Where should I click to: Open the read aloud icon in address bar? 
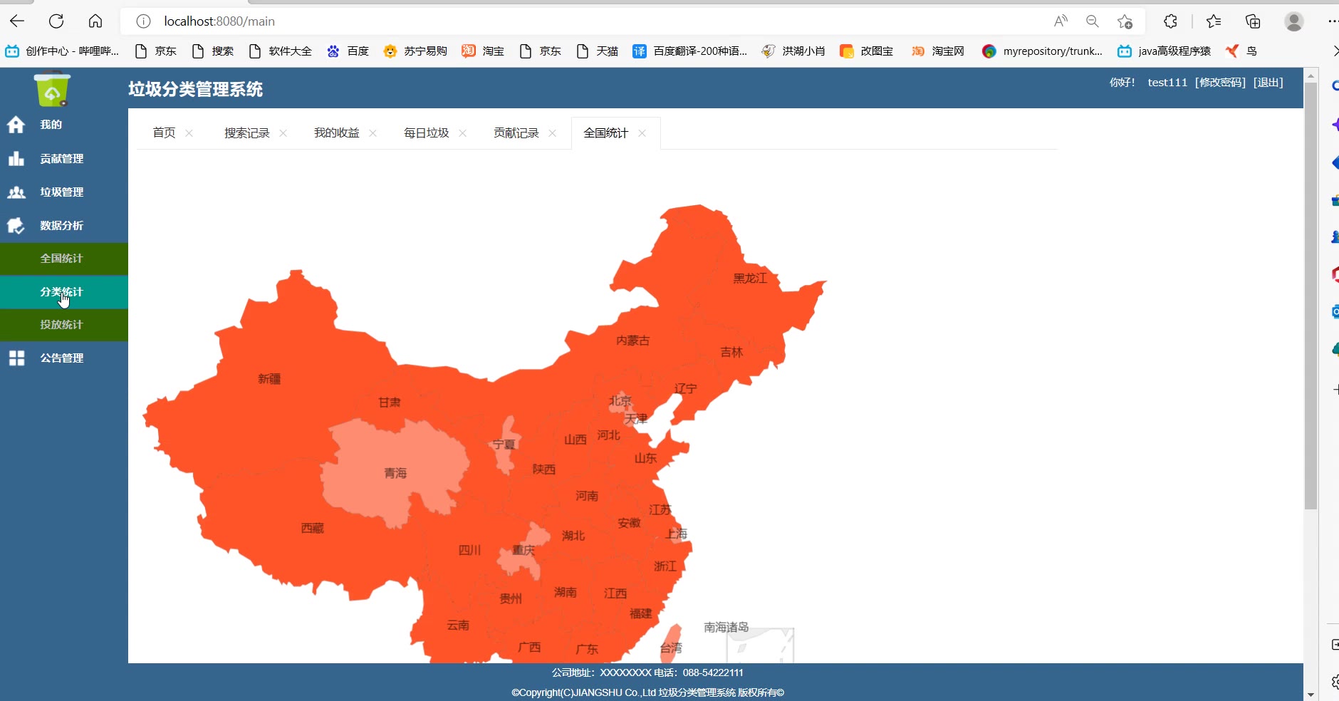1061,21
